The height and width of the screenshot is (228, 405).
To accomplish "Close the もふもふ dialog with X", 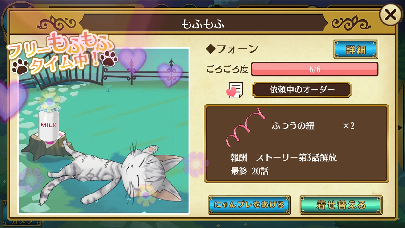I will pyautogui.click(x=390, y=15).
